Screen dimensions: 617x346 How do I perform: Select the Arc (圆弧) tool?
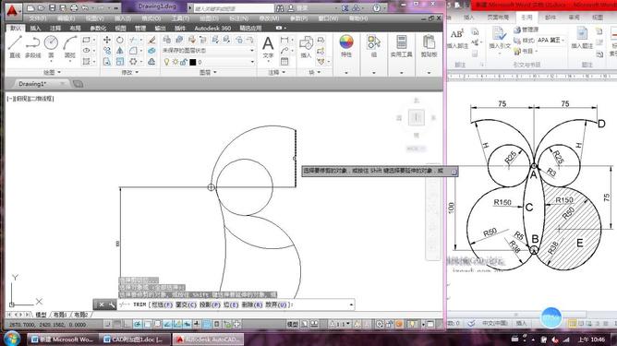coord(69,46)
